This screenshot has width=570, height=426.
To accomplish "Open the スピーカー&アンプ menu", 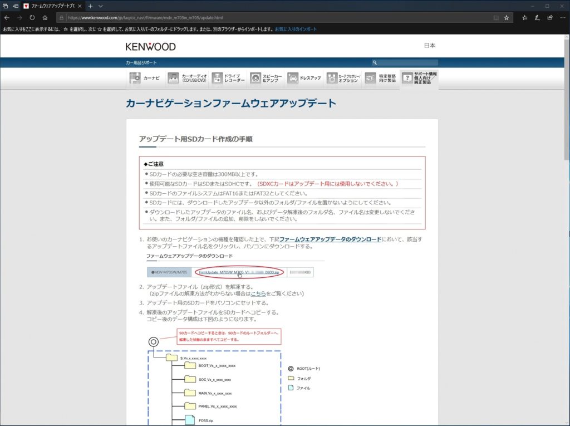I will coord(266,78).
